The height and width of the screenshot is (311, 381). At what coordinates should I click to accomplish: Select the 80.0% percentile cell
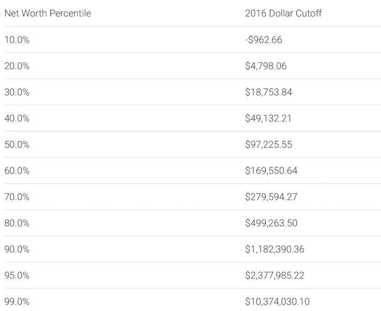[17, 223]
